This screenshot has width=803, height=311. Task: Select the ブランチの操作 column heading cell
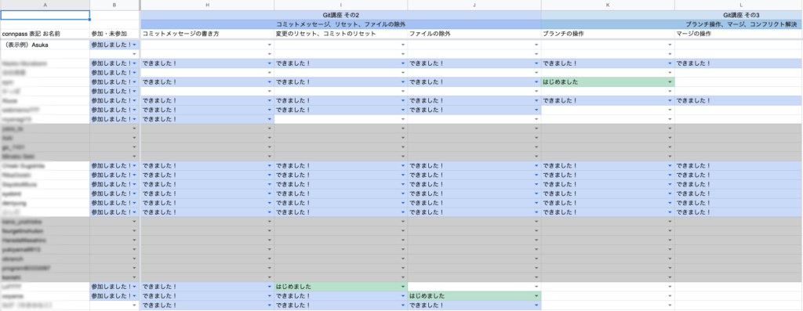(608, 34)
